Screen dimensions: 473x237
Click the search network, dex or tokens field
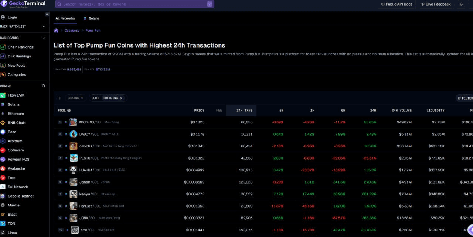coord(135,4)
